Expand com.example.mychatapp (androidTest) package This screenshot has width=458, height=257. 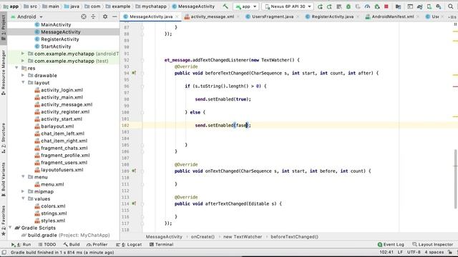pos(23,54)
